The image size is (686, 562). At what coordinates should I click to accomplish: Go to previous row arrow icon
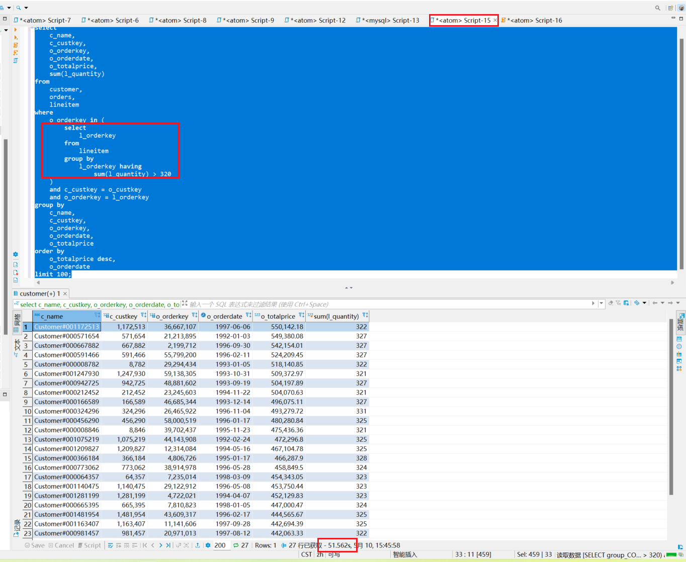(x=153, y=545)
